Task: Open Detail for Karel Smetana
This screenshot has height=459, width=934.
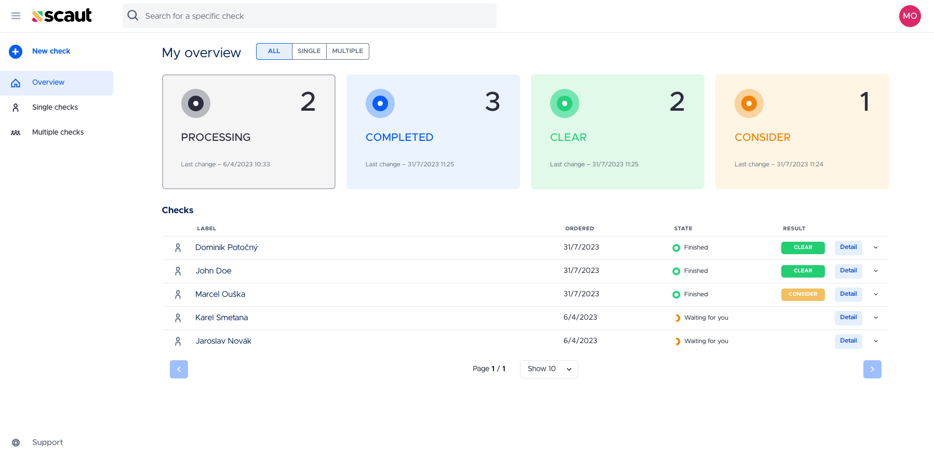Action: click(848, 318)
